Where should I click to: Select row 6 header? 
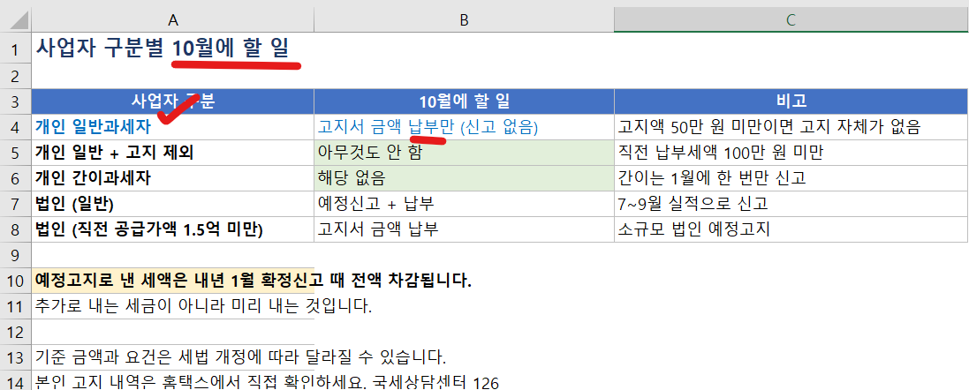pos(15,178)
